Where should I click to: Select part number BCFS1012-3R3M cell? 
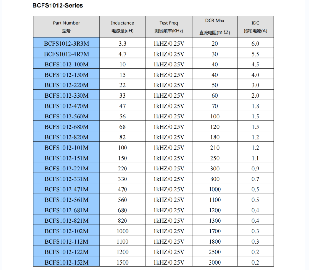coord(66,44)
